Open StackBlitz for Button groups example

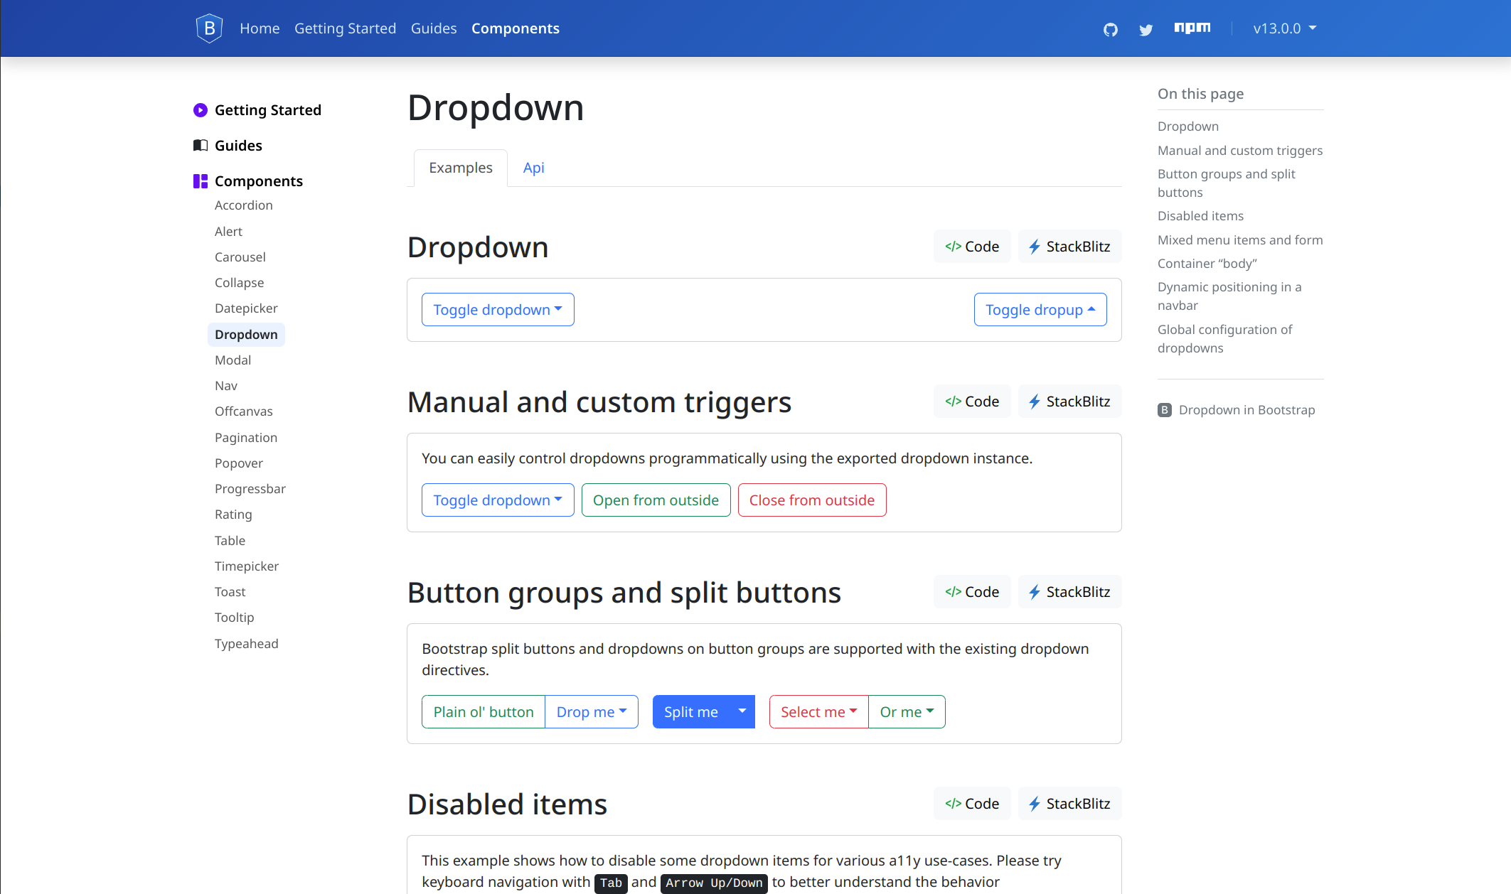1069,591
